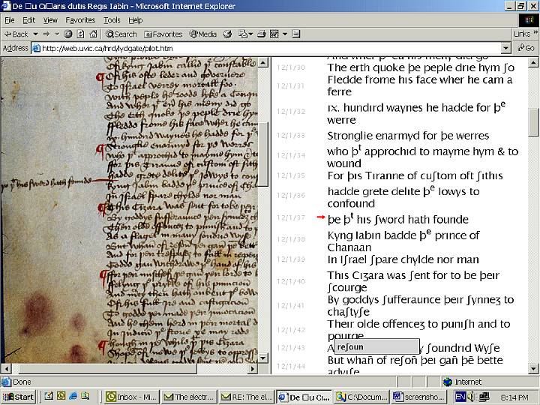Print the page using printer icon
The height and width of the screenshot is (405, 540).
262,34
